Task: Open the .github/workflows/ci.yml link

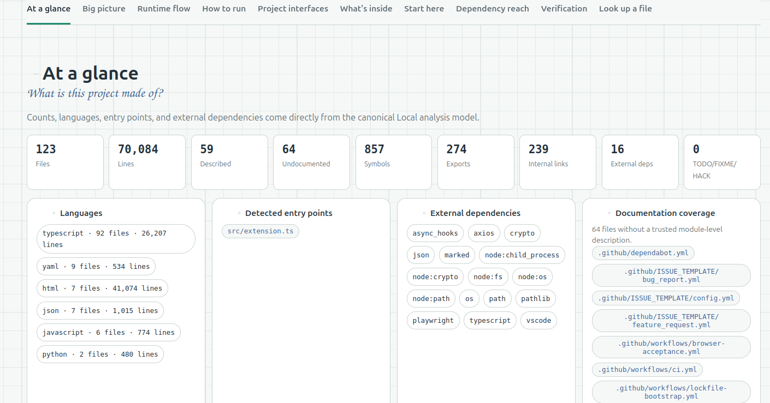Action: [x=647, y=370]
